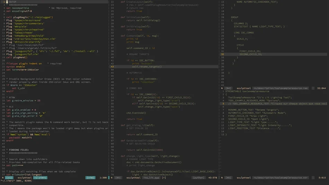Click the its_lit.pyp filename in the status line
This screenshot has width=329, height=185.
tap(151, 178)
